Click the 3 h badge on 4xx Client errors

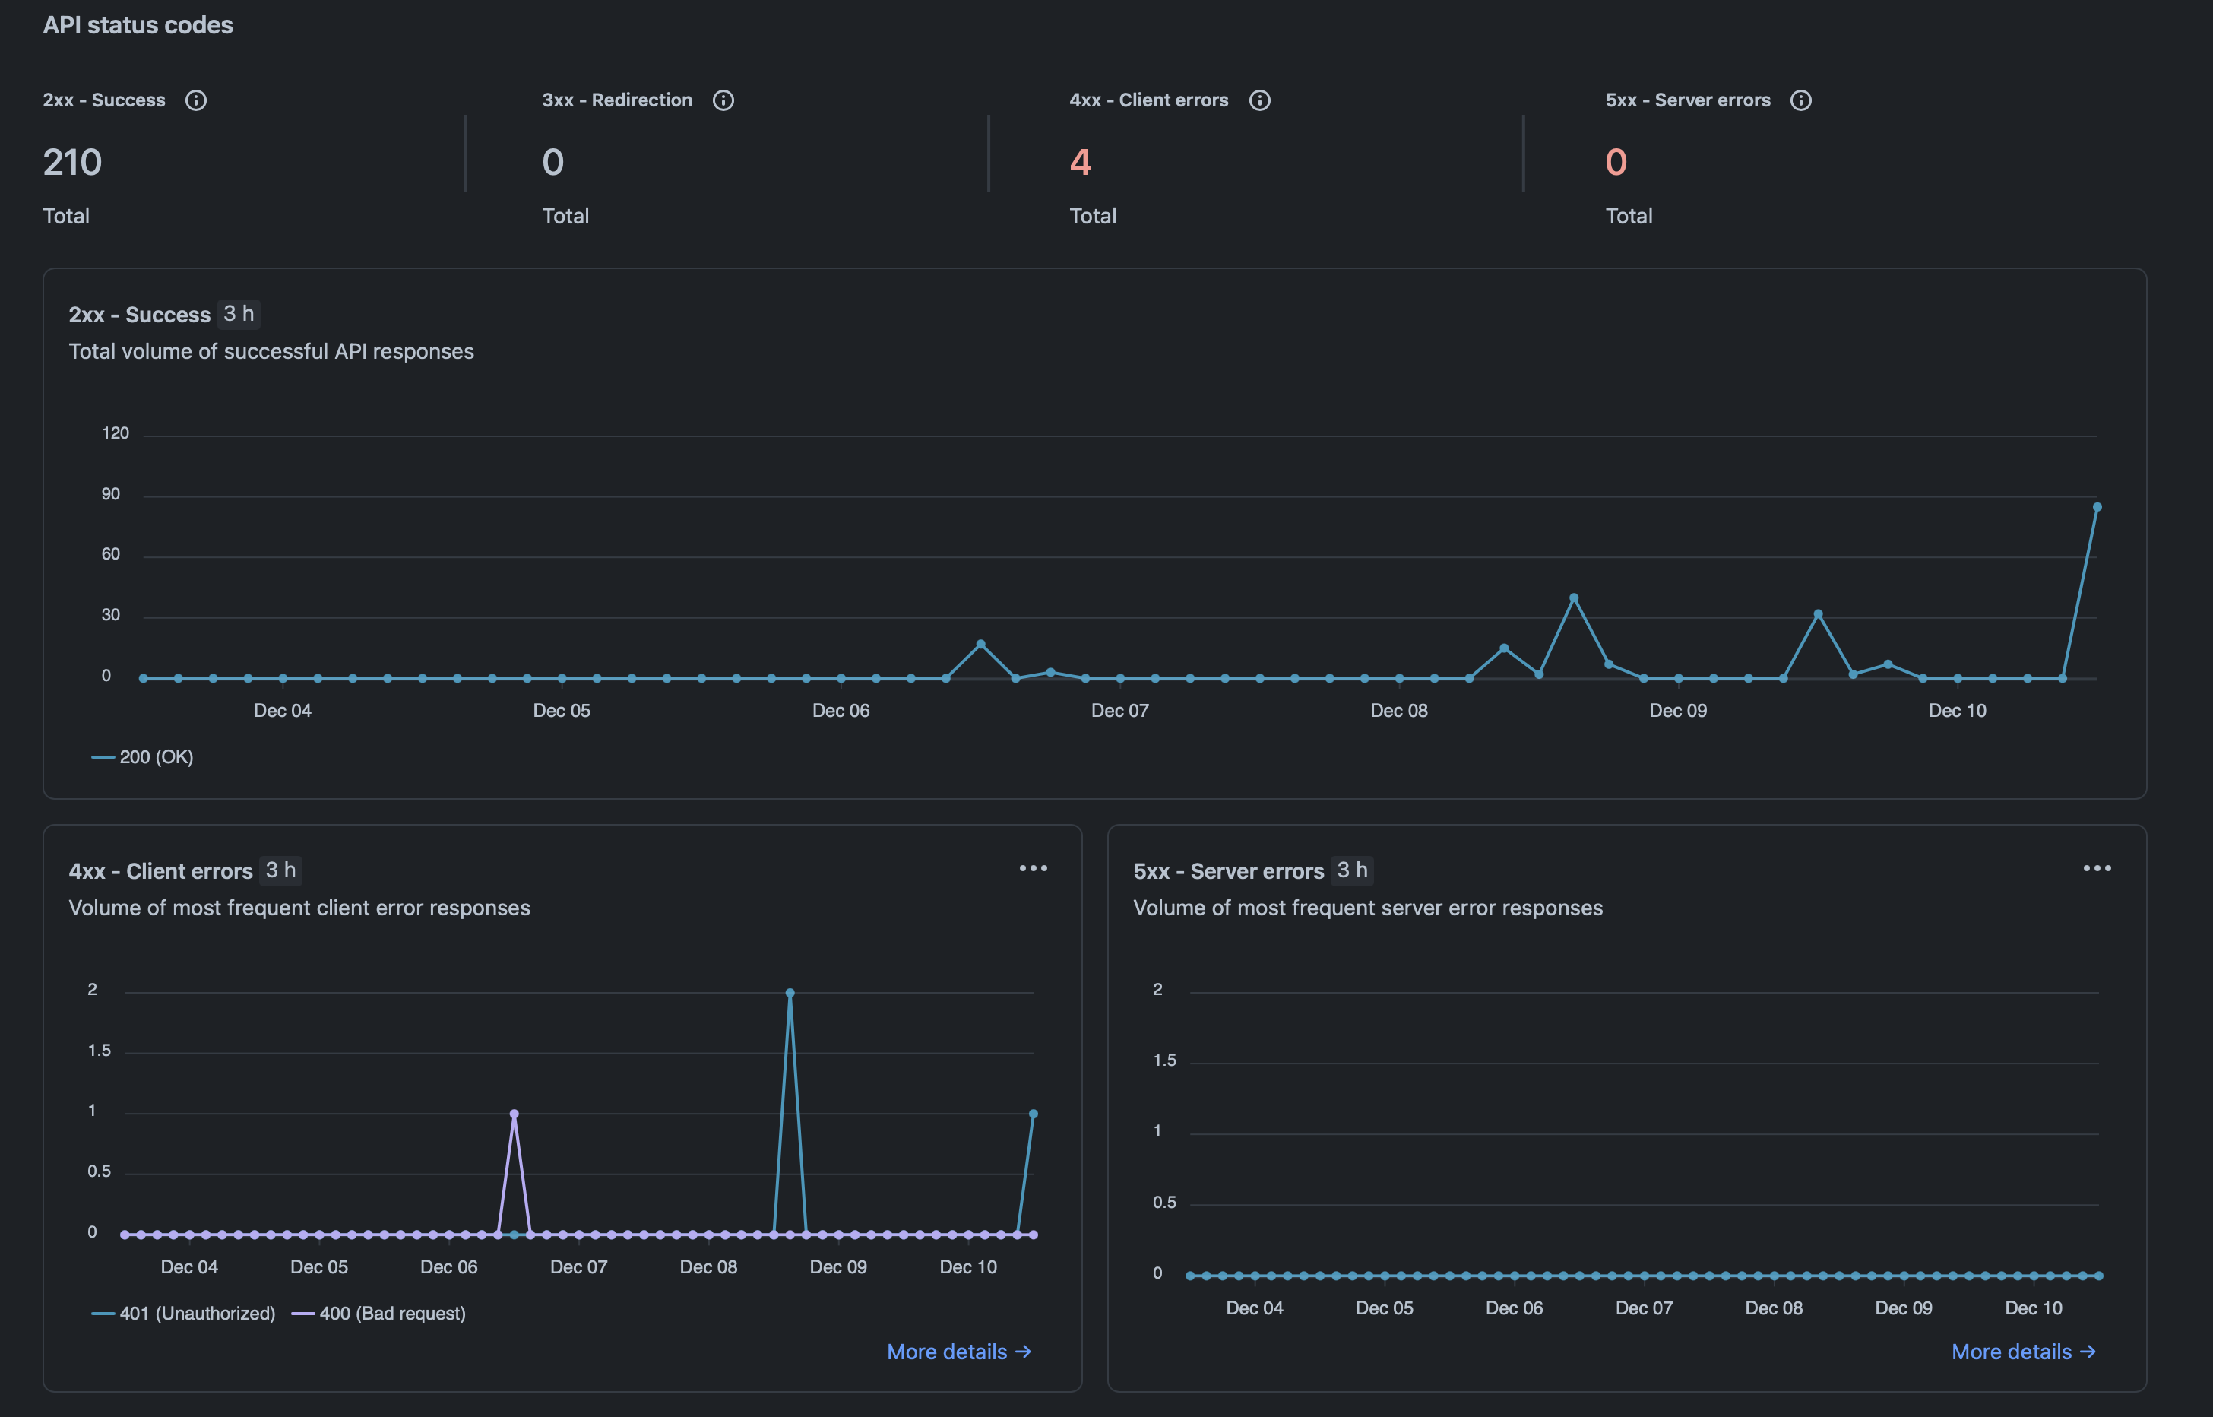(280, 870)
